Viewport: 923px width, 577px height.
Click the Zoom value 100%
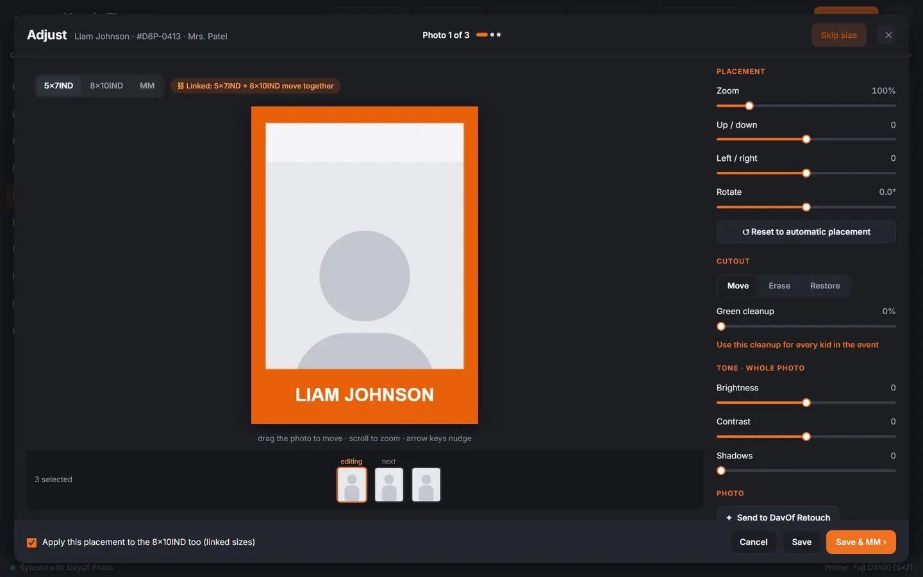click(883, 91)
